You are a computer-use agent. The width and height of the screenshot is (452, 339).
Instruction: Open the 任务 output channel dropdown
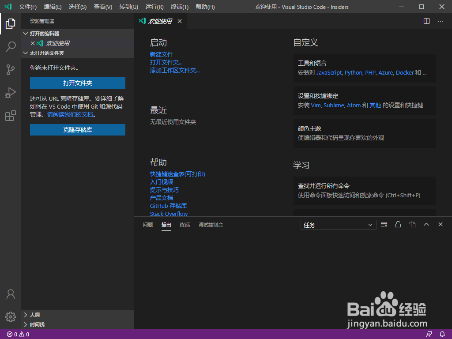tap(338, 224)
